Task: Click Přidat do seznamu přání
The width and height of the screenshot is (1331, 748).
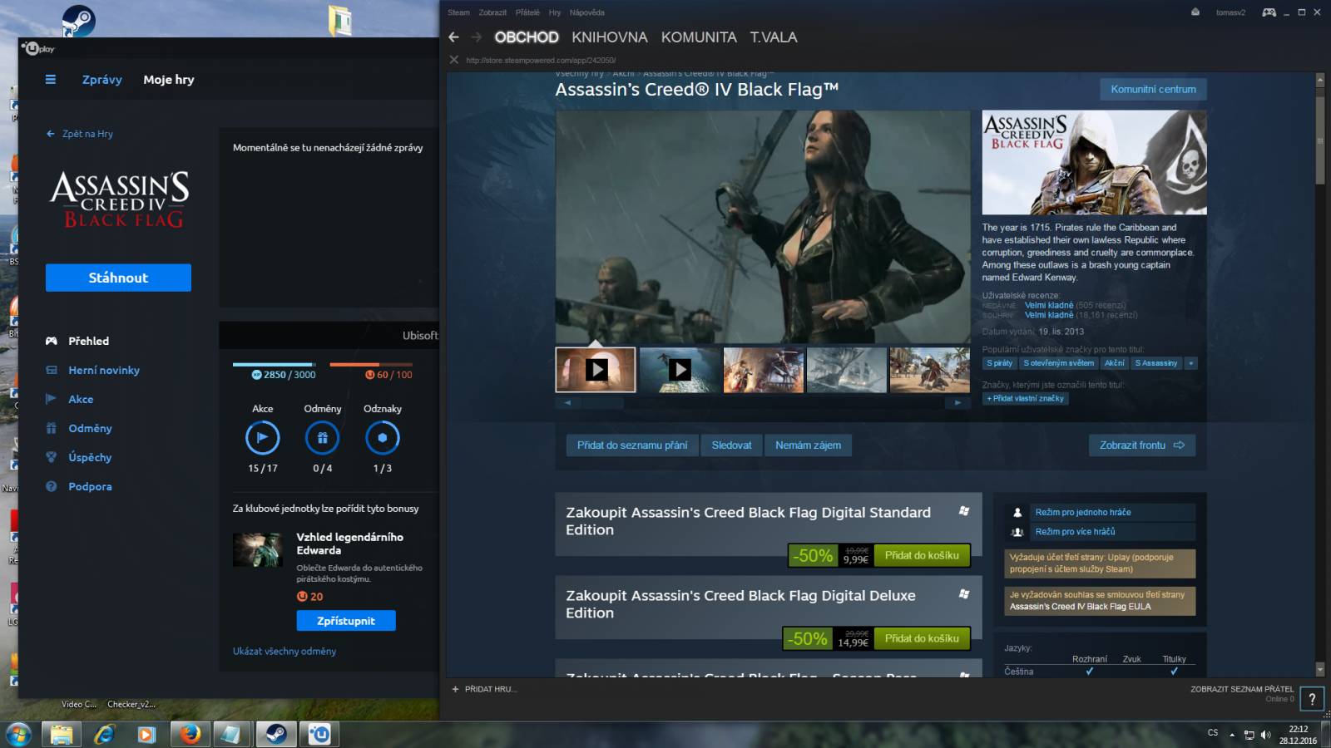Action: tap(632, 445)
